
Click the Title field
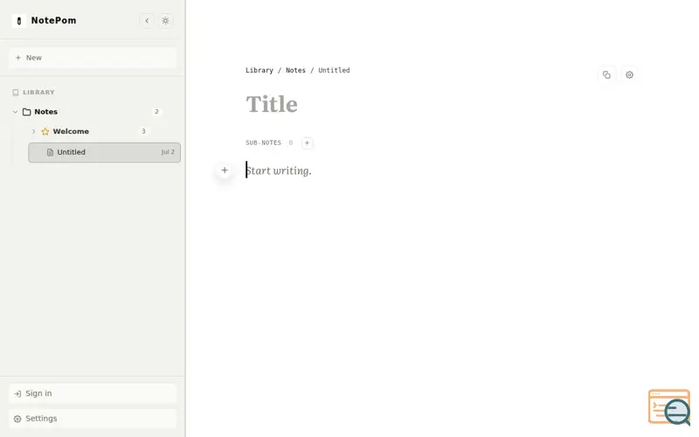(x=272, y=104)
